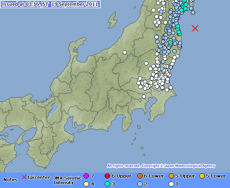The width and height of the screenshot is (230, 188).
Task: Click the "6 Lower" legend text
Action: 154,176
